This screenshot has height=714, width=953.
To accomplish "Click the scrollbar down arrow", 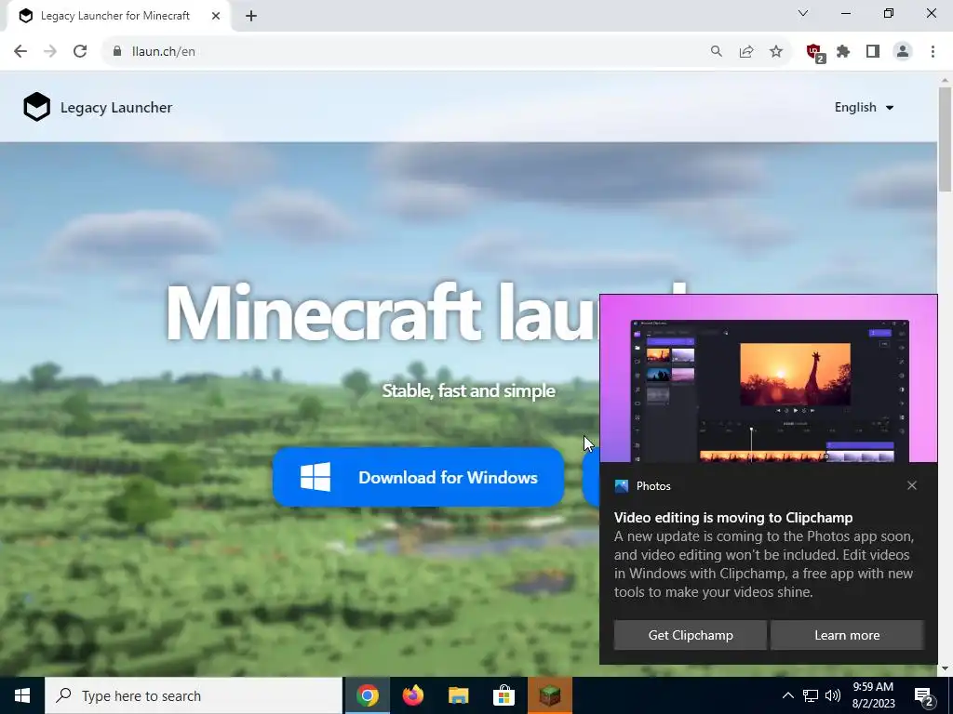I will pos(945,669).
